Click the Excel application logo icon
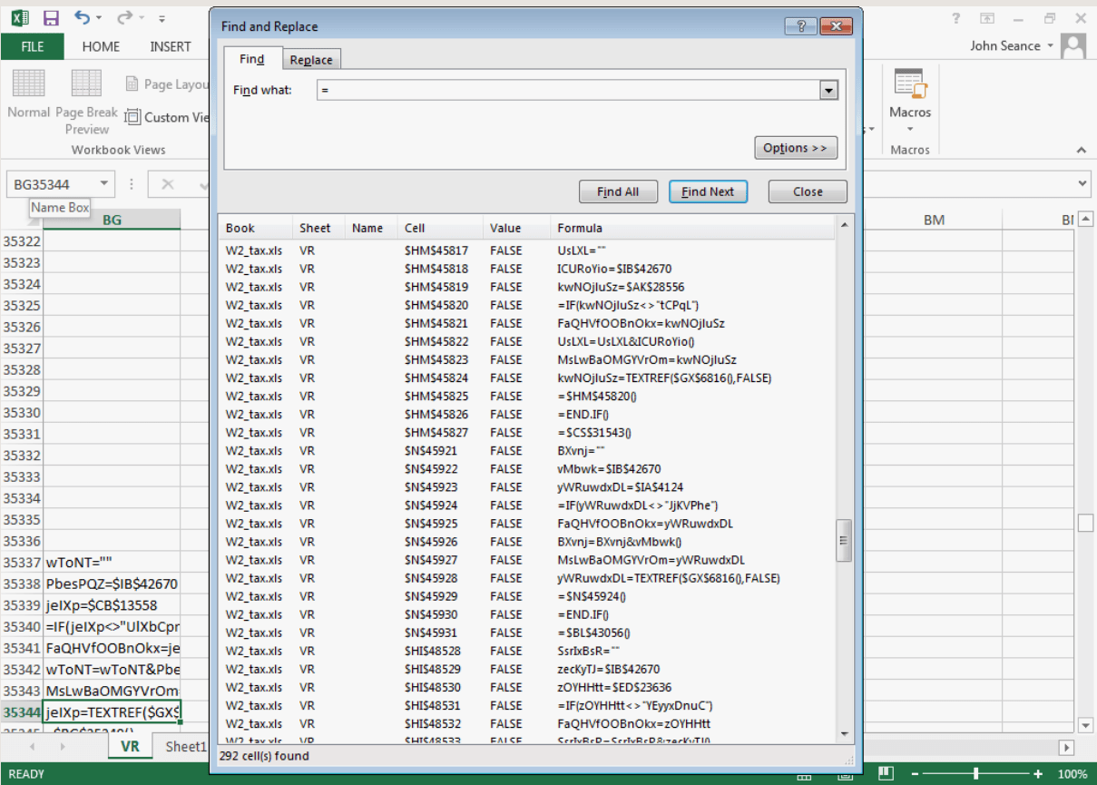The height and width of the screenshot is (785, 1097). [x=20, y=18]
